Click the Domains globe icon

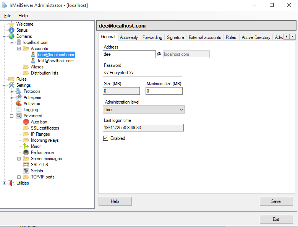11,36
